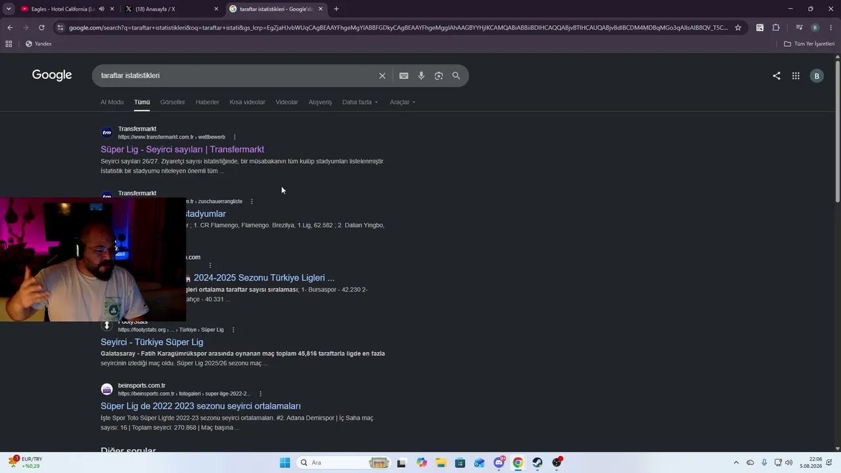The height and width of the screenshot is (473, 841).
Task: Click the page vertical scrollbar
Action: (x=838, y=131)
